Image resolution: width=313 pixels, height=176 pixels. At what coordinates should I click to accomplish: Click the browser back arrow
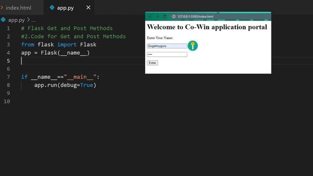pyautogui.click(x=150, y=17)
